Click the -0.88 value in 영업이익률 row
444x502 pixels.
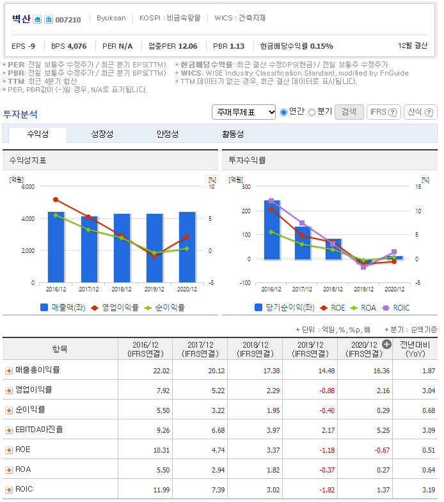327,391
